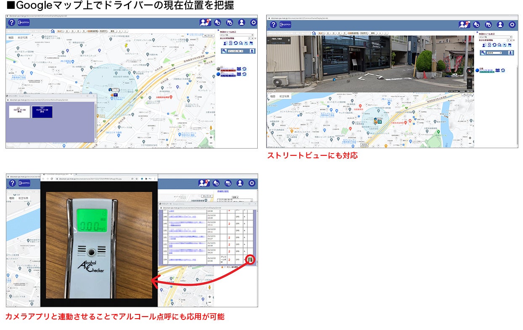Open the system settings gear icon at top right
This screenshot has height=330, width=523.
tap(253, 22)
